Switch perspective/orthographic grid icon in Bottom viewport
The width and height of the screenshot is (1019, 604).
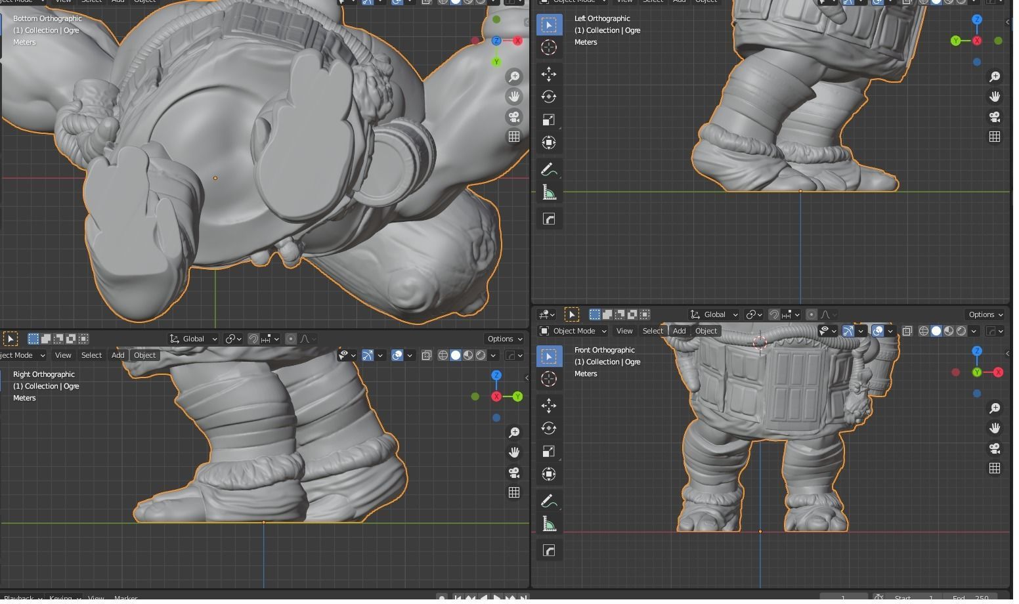pyautogui.click(x=514, y=137)
